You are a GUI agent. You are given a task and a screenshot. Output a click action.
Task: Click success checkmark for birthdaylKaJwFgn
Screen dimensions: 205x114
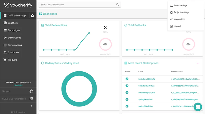(127, 86)
